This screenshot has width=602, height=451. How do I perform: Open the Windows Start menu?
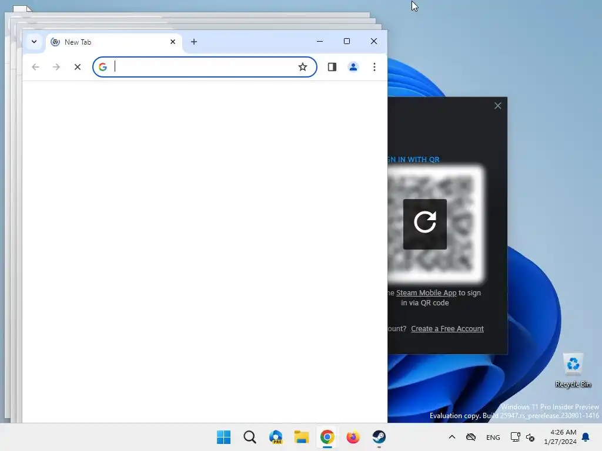[224, 437]
